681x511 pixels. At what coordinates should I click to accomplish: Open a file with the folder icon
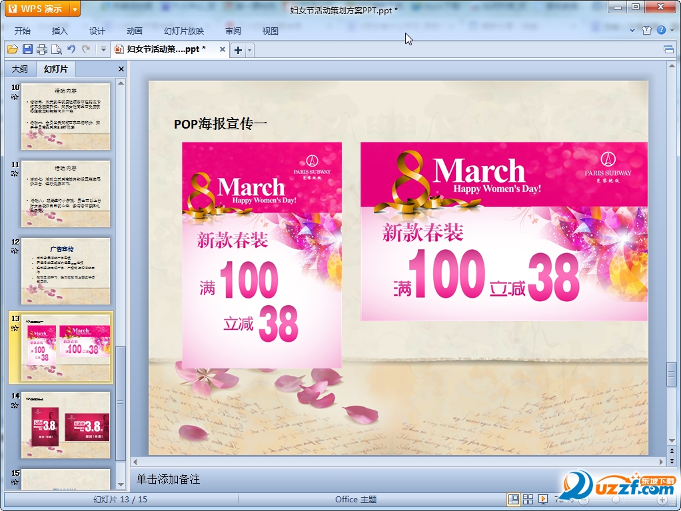tap(13, 49)
